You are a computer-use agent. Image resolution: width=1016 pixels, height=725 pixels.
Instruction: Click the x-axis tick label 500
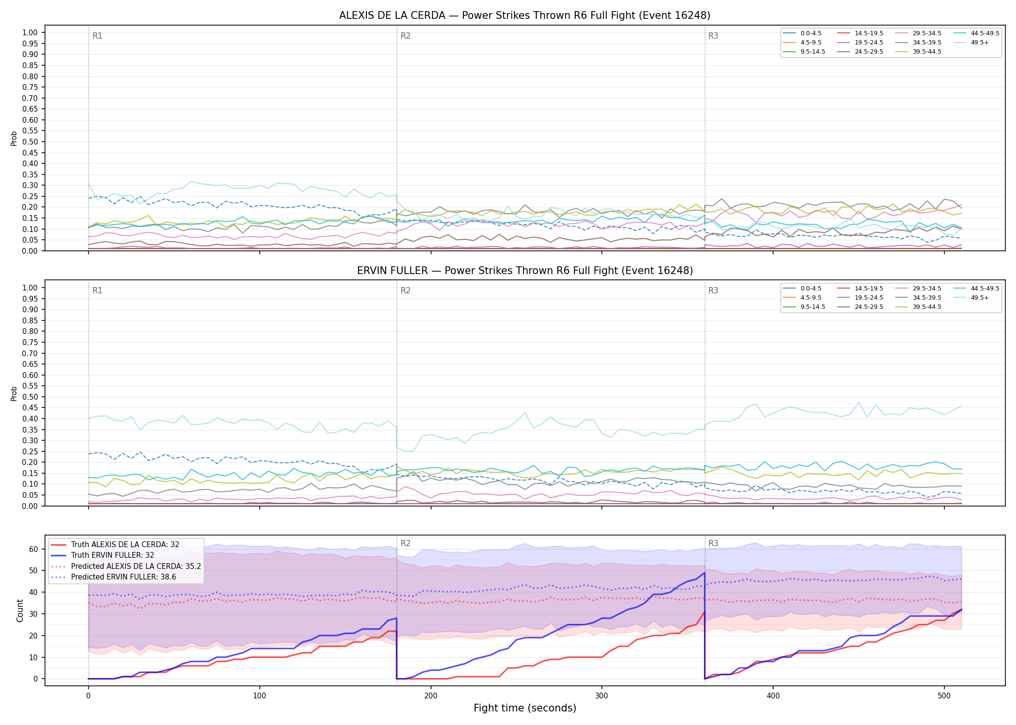tap(944, 696)
